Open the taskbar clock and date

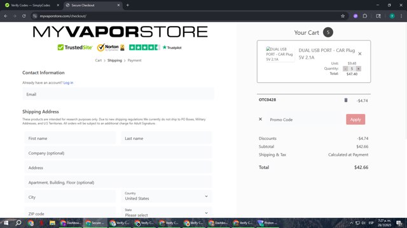pyautogui.click(x=384, y=223)
